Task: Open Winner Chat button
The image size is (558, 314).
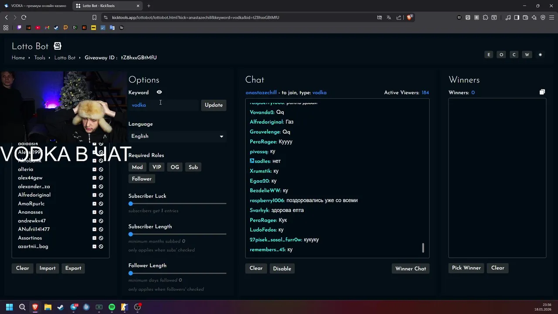Action: [x=411, y=269]
